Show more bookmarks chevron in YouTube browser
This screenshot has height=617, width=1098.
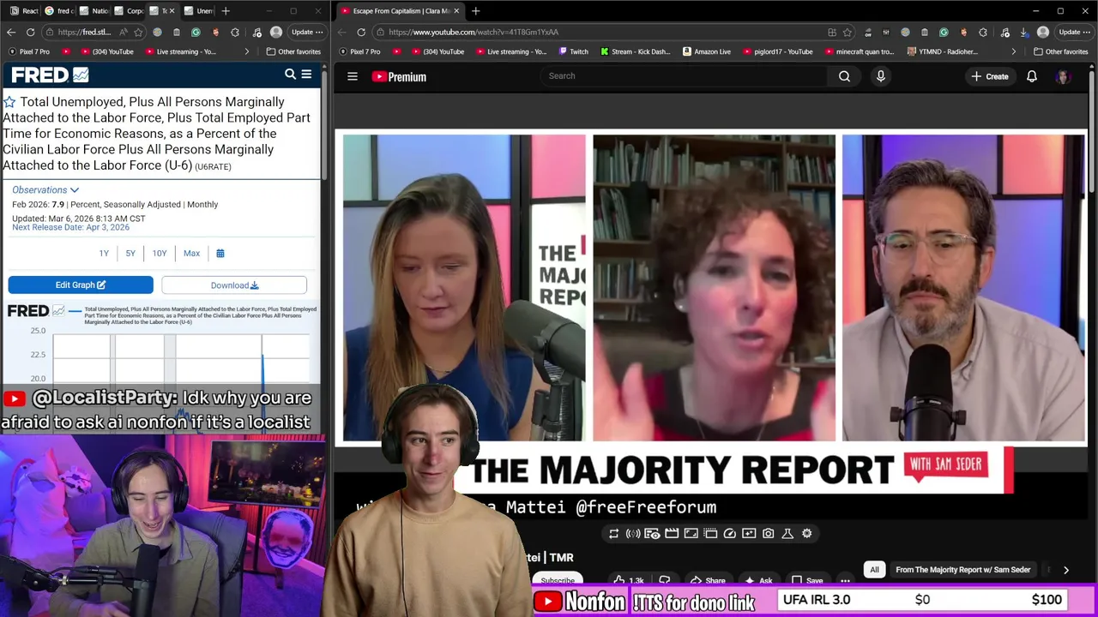point(1013,51)
